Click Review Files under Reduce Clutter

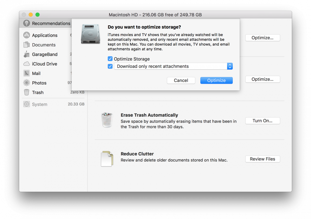[x=262, y=159]
